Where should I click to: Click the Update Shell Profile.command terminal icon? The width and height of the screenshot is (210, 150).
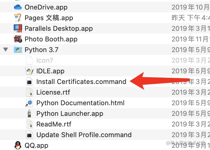[x=30, y=135]
